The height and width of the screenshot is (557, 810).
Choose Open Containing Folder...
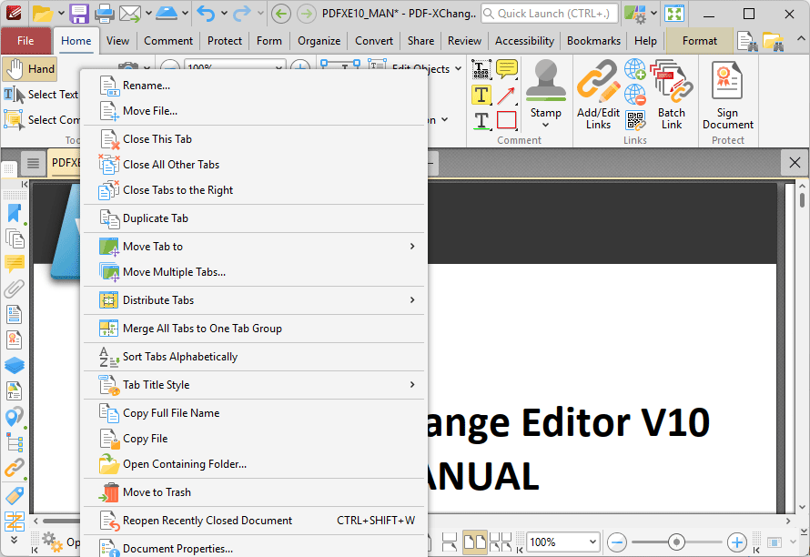coord(253,464)
